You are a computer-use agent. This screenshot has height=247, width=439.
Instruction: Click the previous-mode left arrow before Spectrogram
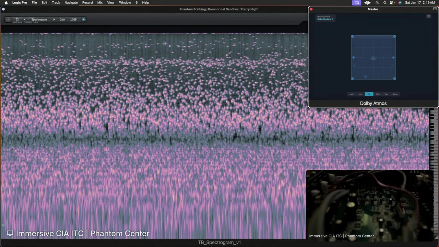click(24, 20)
